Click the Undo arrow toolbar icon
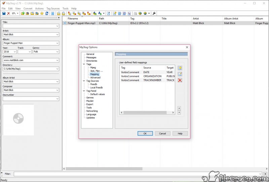 (x=14, y=13)
